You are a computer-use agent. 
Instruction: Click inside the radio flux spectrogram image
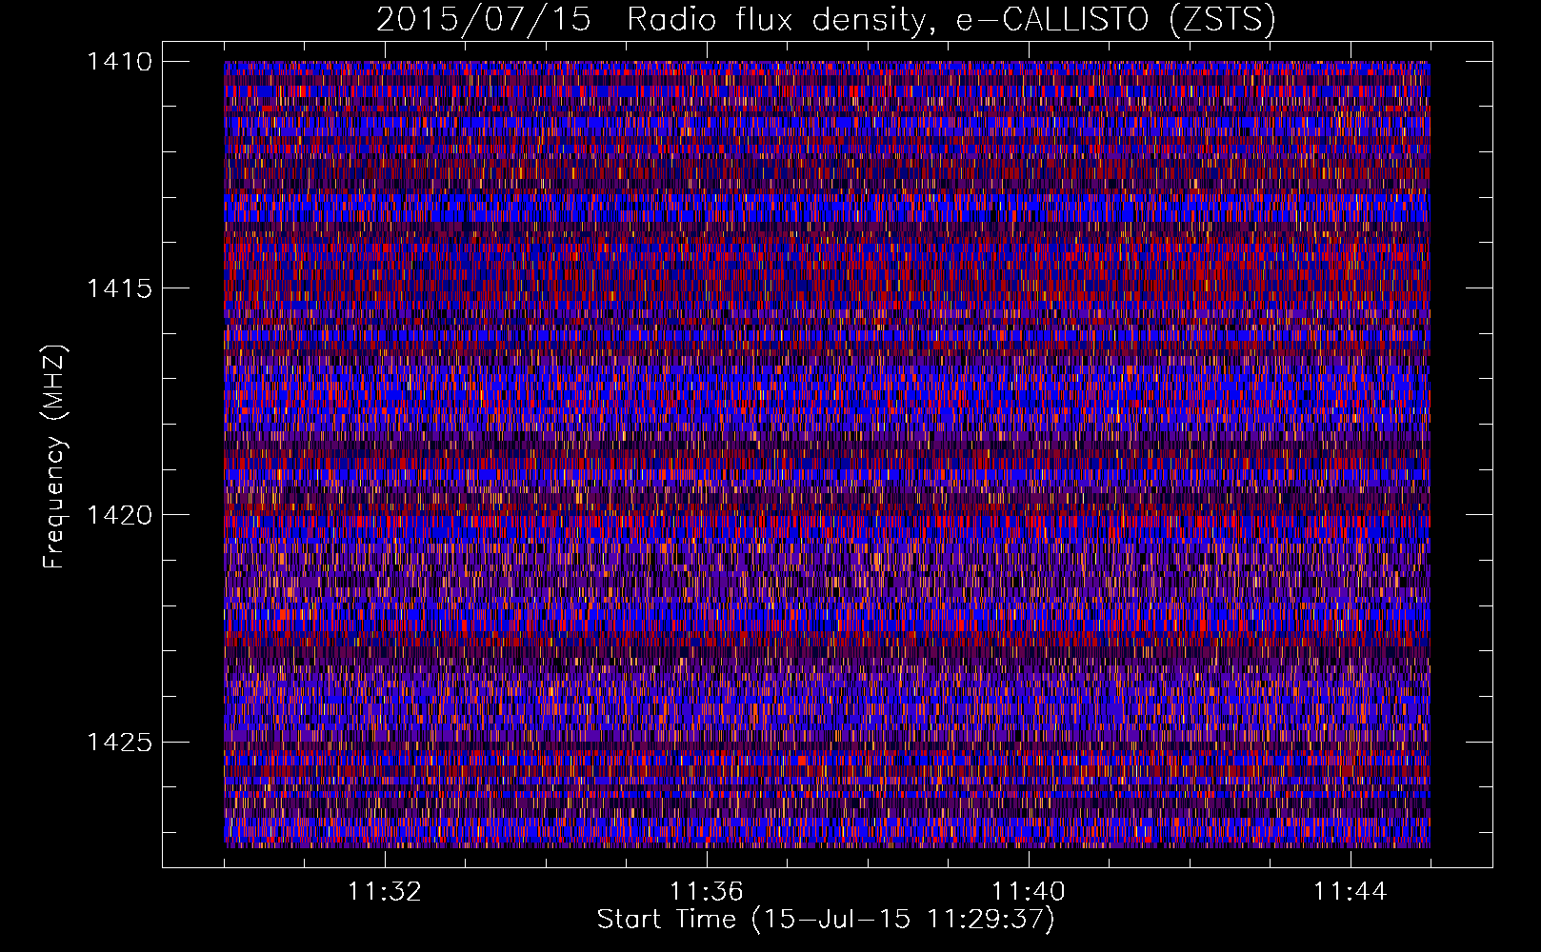coord(827,454)
